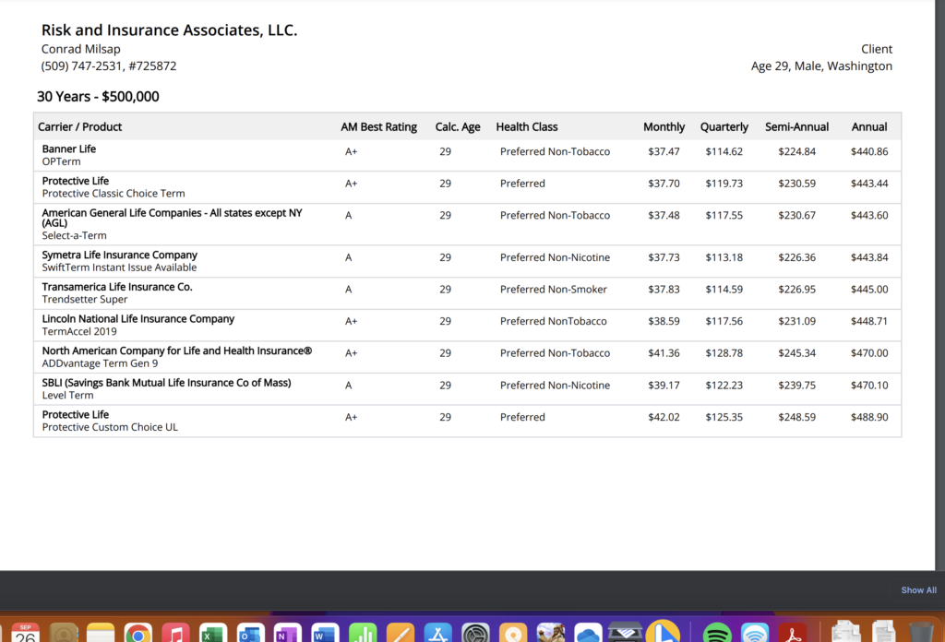Select the 30 Years - $500,000 heading

(98, 97)
